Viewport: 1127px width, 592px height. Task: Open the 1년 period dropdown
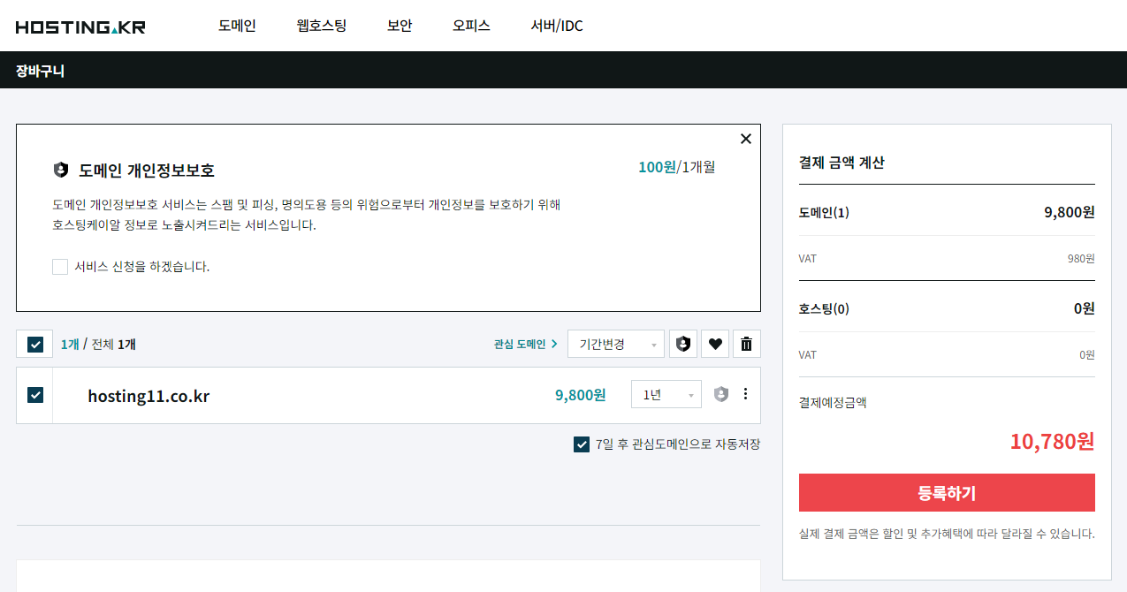coord(666,395)
